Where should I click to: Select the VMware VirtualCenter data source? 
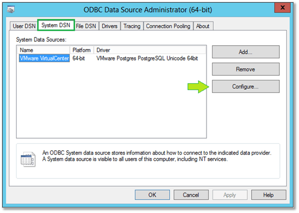pyautogui.click(x=44, y=58)
